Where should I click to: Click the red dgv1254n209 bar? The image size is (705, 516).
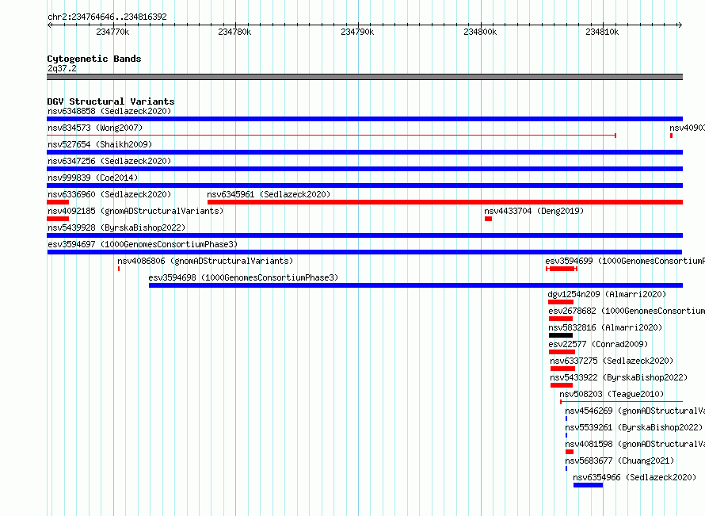[x=561, y=302]
